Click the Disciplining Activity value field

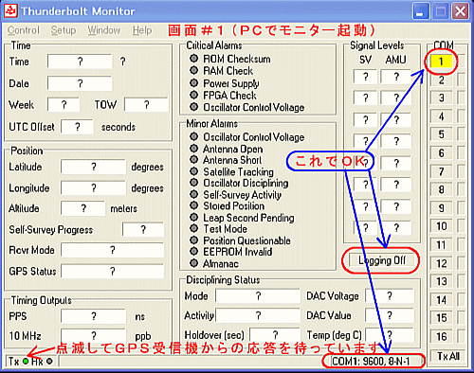coord(258,315)
